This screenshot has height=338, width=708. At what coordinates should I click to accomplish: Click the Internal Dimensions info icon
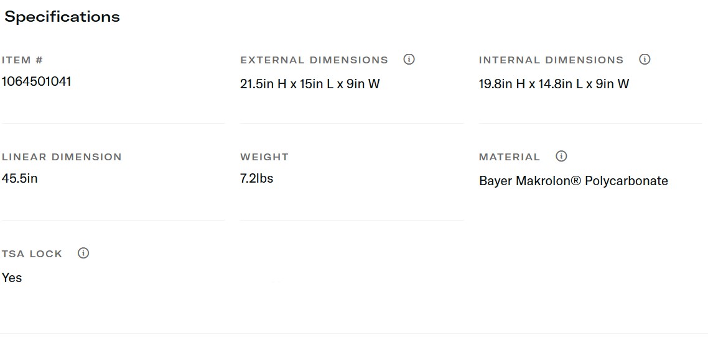645,60
